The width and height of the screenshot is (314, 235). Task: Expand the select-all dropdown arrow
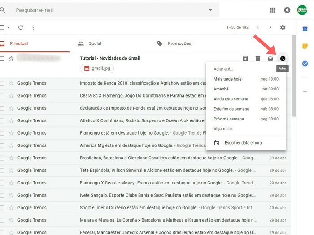point(8,27)
